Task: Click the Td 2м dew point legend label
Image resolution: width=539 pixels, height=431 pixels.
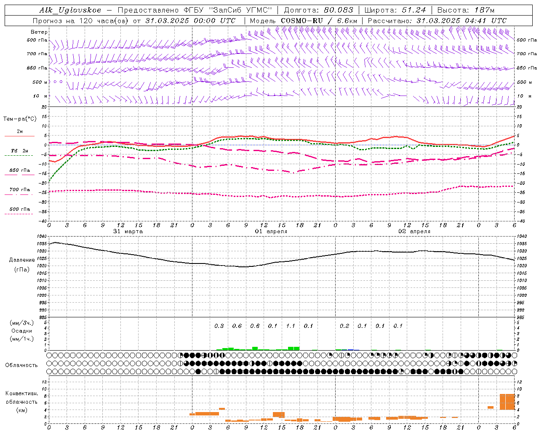Action: (19, 151)
